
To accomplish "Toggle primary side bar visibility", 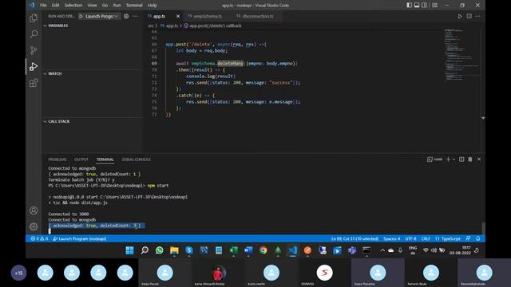I will pos(410,6).
